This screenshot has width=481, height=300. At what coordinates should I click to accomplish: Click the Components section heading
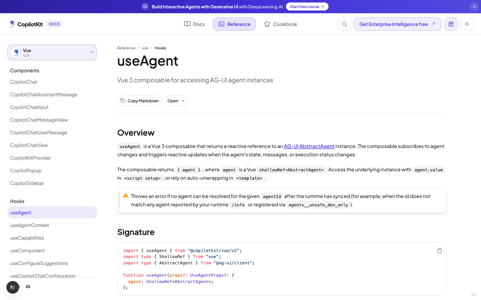pos(25,71)
